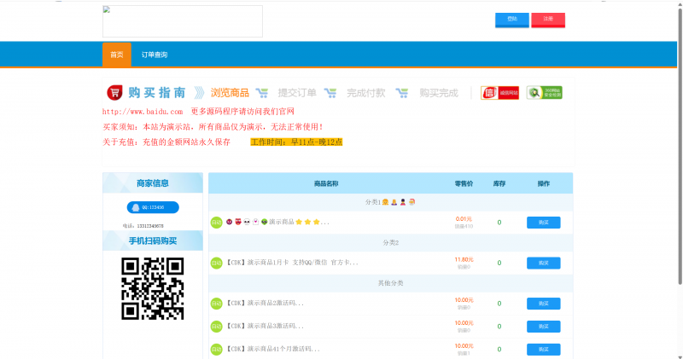Click the QQ:123456 contact badge
Viewport: 683px width, 359px height.
pyautogui.click(x=153, y=207)
